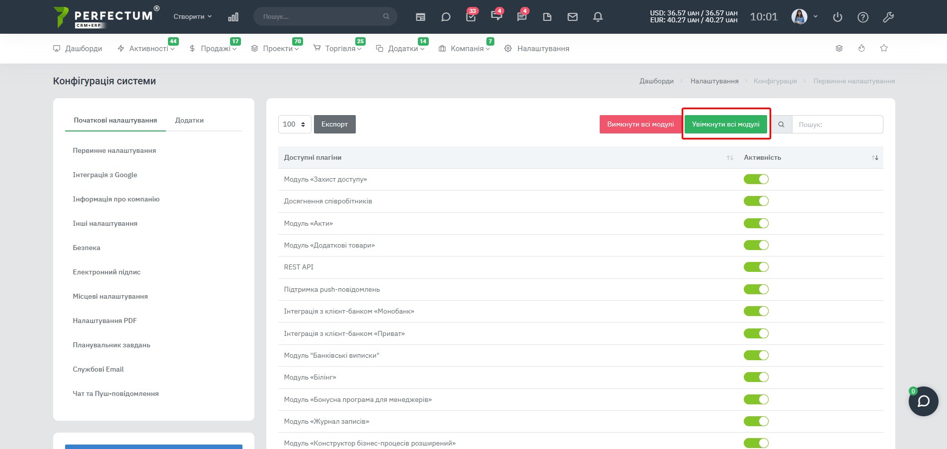Select Безпека in the settings list
The image size is (947, 449).
pyautogui.click(x=86, y=248)
